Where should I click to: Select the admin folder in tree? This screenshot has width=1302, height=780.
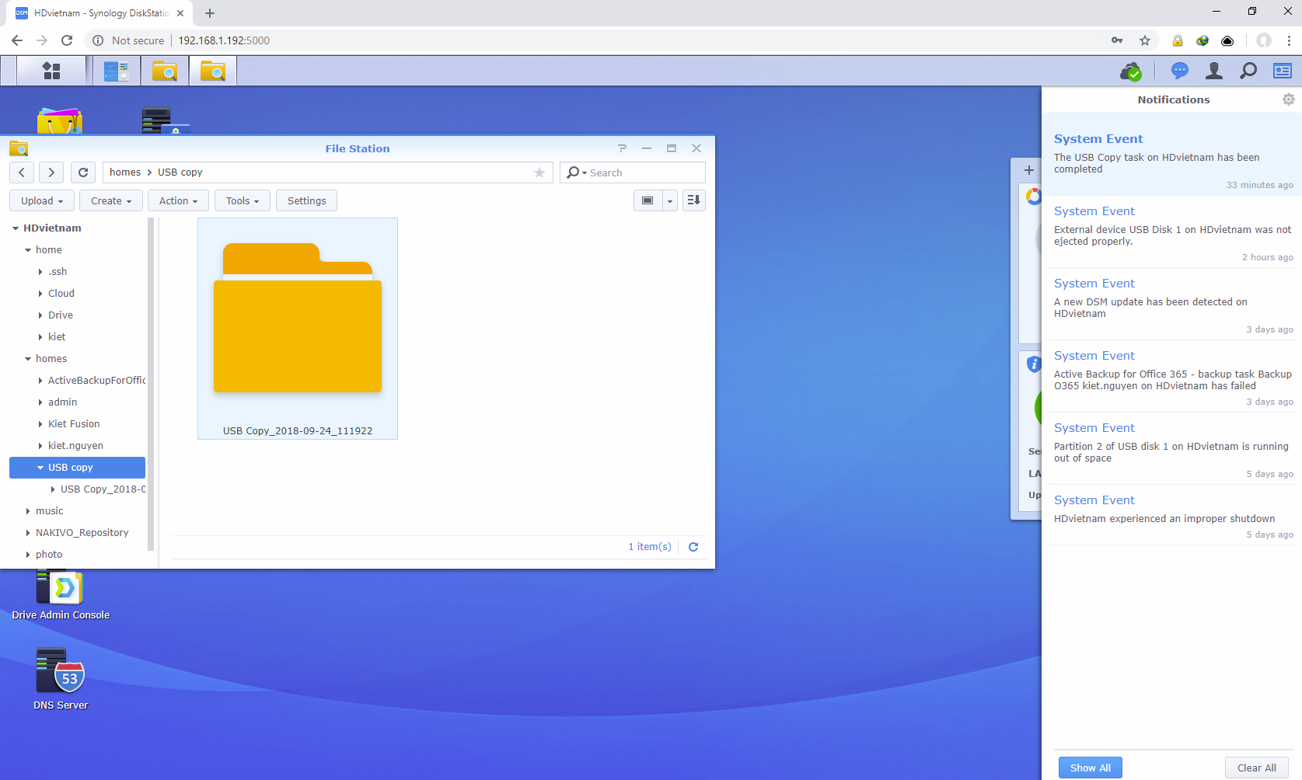[62, 402]
